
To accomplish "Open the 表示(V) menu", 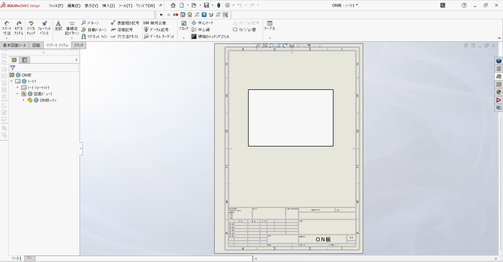I will click(x=91, y=6).
